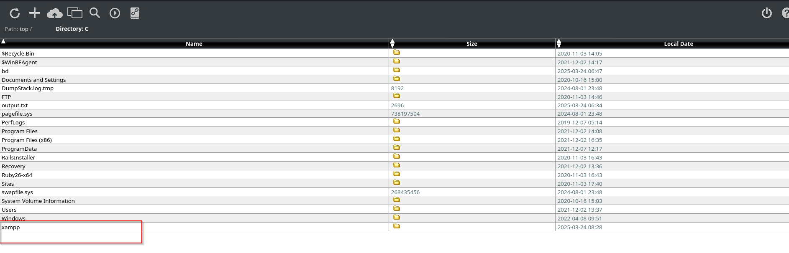Open the cloud upload tool
The image size is (789, 253).
point(55,14)
